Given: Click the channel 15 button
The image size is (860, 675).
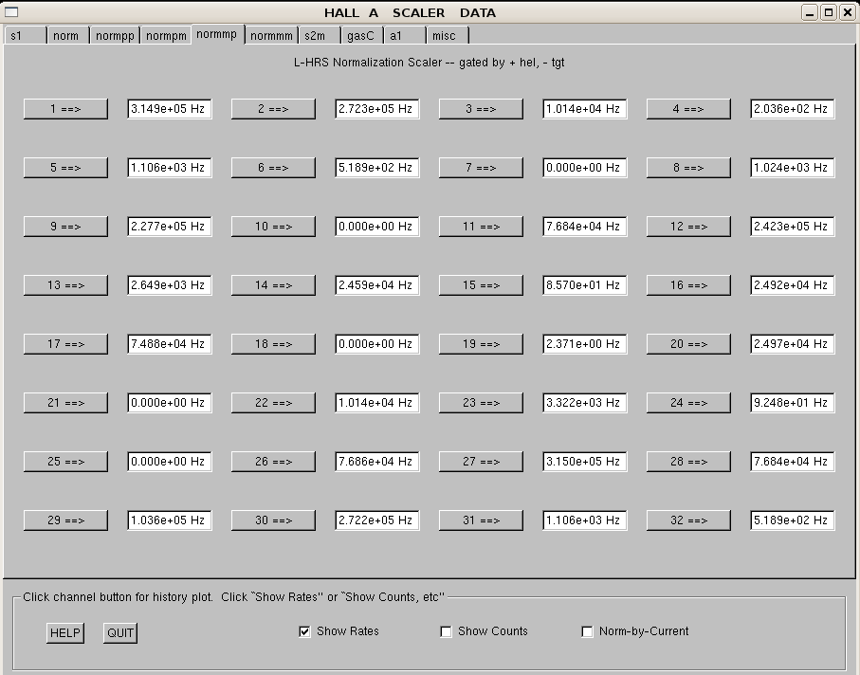Looking at the screenshot, I should 481,285.
